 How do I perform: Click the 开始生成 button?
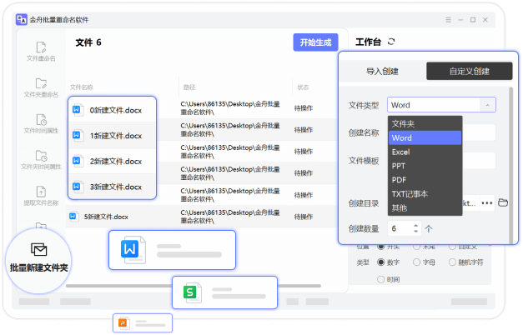(x=315, y=42)
